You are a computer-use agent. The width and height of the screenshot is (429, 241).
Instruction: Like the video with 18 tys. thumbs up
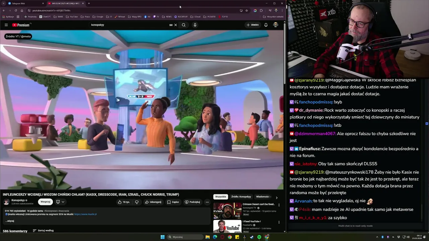pos(124,202)
